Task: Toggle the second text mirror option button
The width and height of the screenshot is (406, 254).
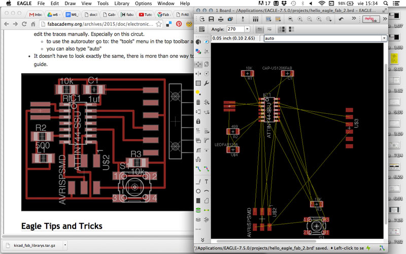Action: 269,29
